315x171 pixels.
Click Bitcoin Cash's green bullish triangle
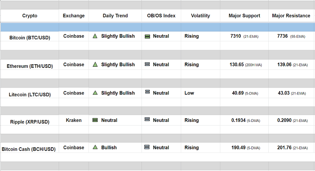[x=95, y=147]
